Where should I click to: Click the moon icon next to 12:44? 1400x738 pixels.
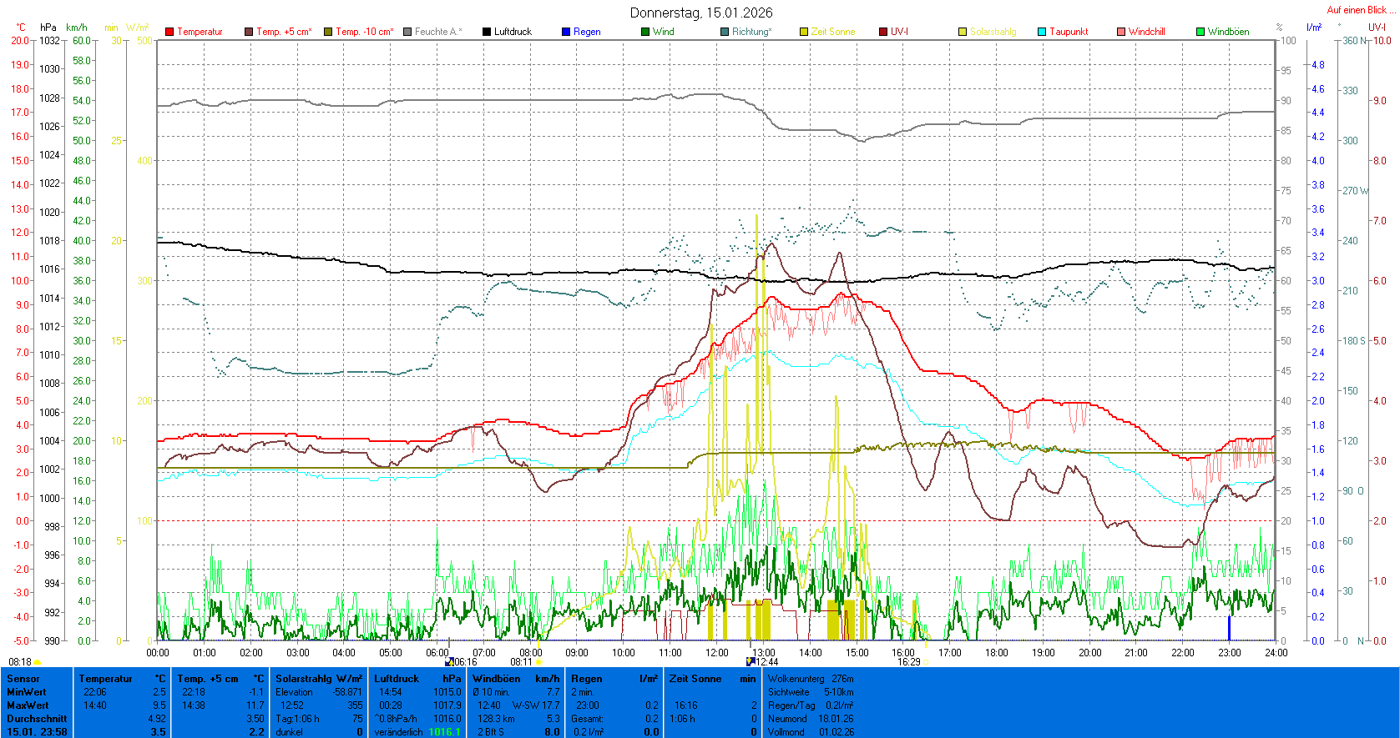coord(751,662)
